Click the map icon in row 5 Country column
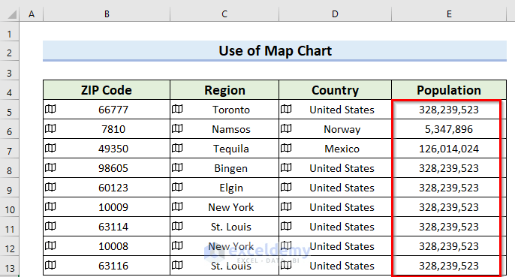Viewport: 515px width, 277px height. (286, 109)
